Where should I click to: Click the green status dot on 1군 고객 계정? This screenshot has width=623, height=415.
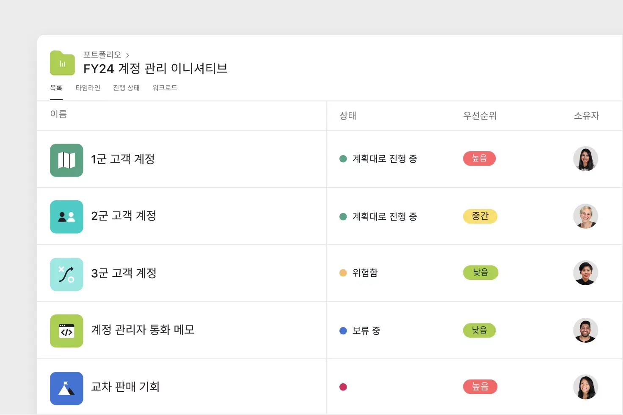tap(343, 158)
